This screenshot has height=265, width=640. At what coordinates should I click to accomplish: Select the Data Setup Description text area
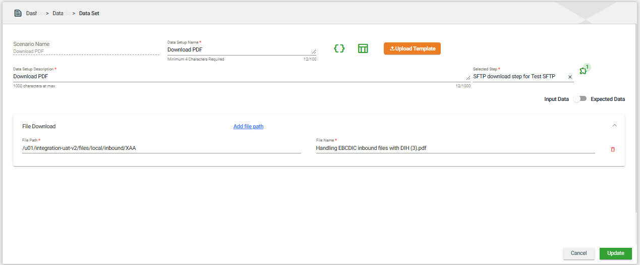[241, 77]
